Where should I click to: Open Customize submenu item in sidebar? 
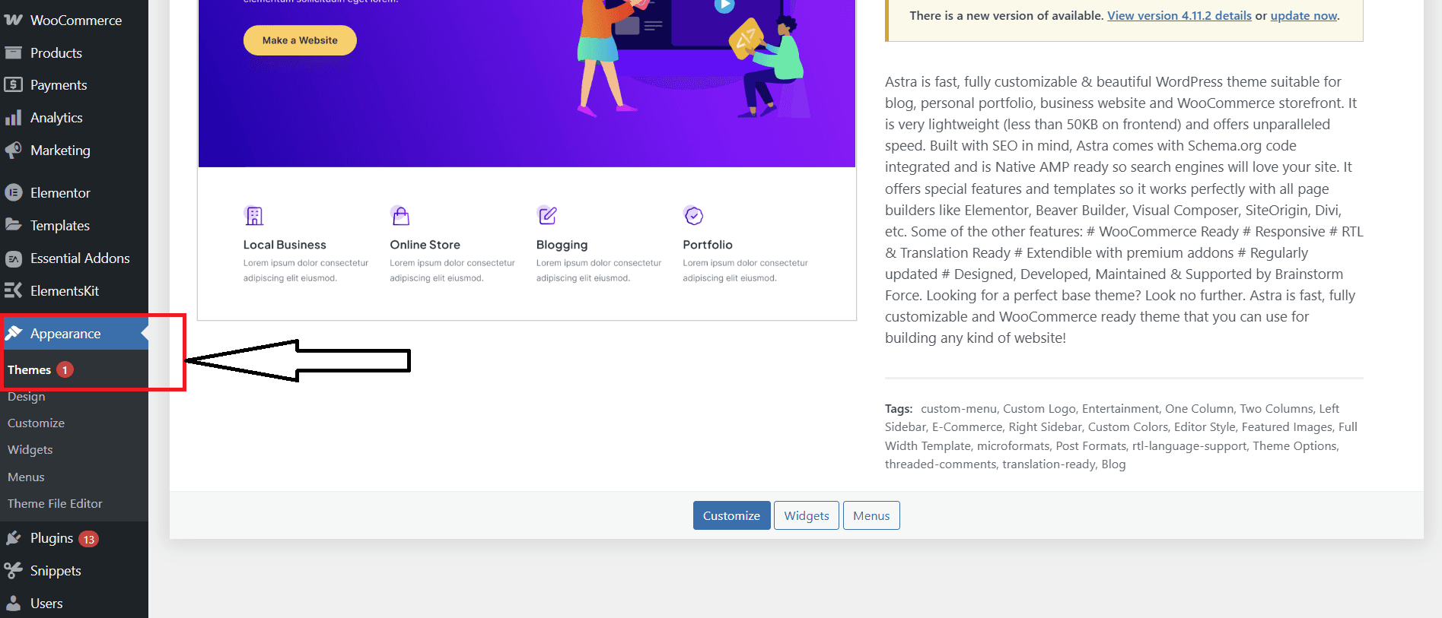tap(37, 423)
